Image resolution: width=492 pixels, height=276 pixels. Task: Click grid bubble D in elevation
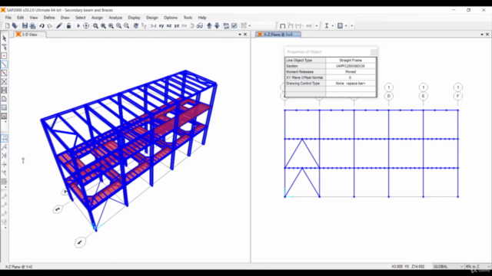click(x=389, y=96)
